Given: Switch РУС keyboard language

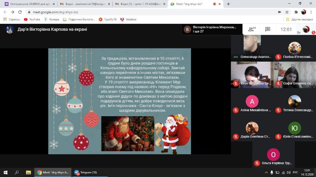Looking at the screenshot, I should pyautogui.click(x=295, y=172).
